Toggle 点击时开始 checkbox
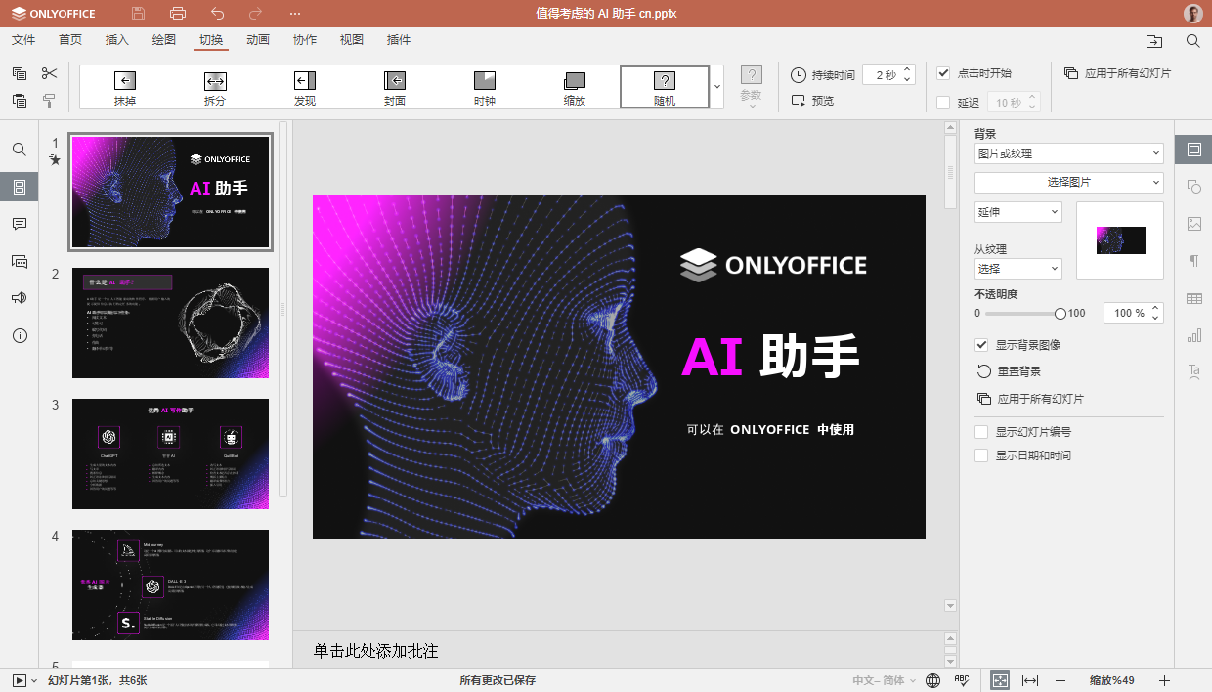Image resolution: width=1212 pixels, height=692 pixels. [943, 73]
